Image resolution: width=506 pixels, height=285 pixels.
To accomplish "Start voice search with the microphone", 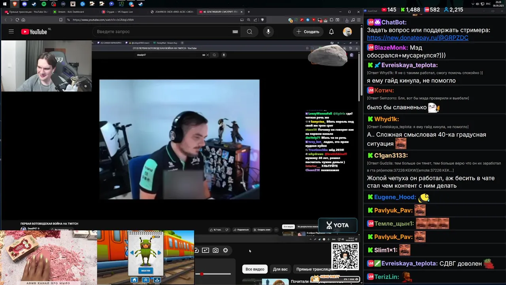I will [268, 32].
